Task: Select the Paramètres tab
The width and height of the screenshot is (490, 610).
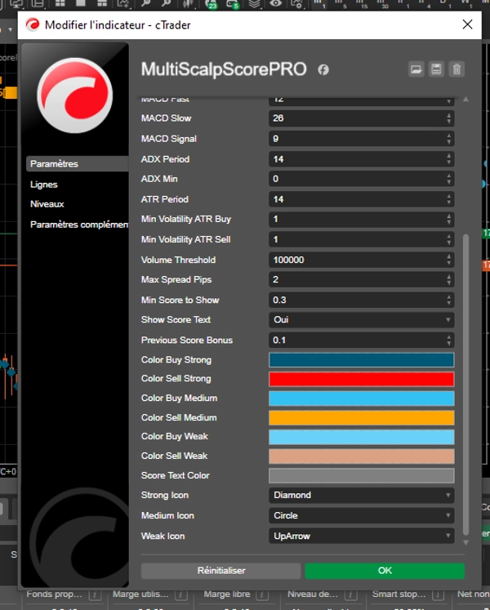Action: tap(77, 164)
